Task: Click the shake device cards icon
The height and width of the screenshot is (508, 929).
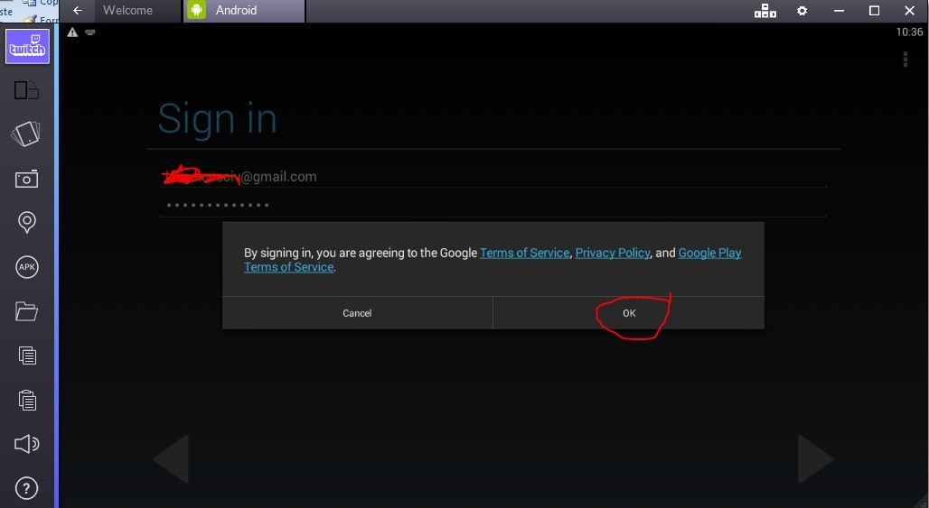Action: (x=26, y=134)
